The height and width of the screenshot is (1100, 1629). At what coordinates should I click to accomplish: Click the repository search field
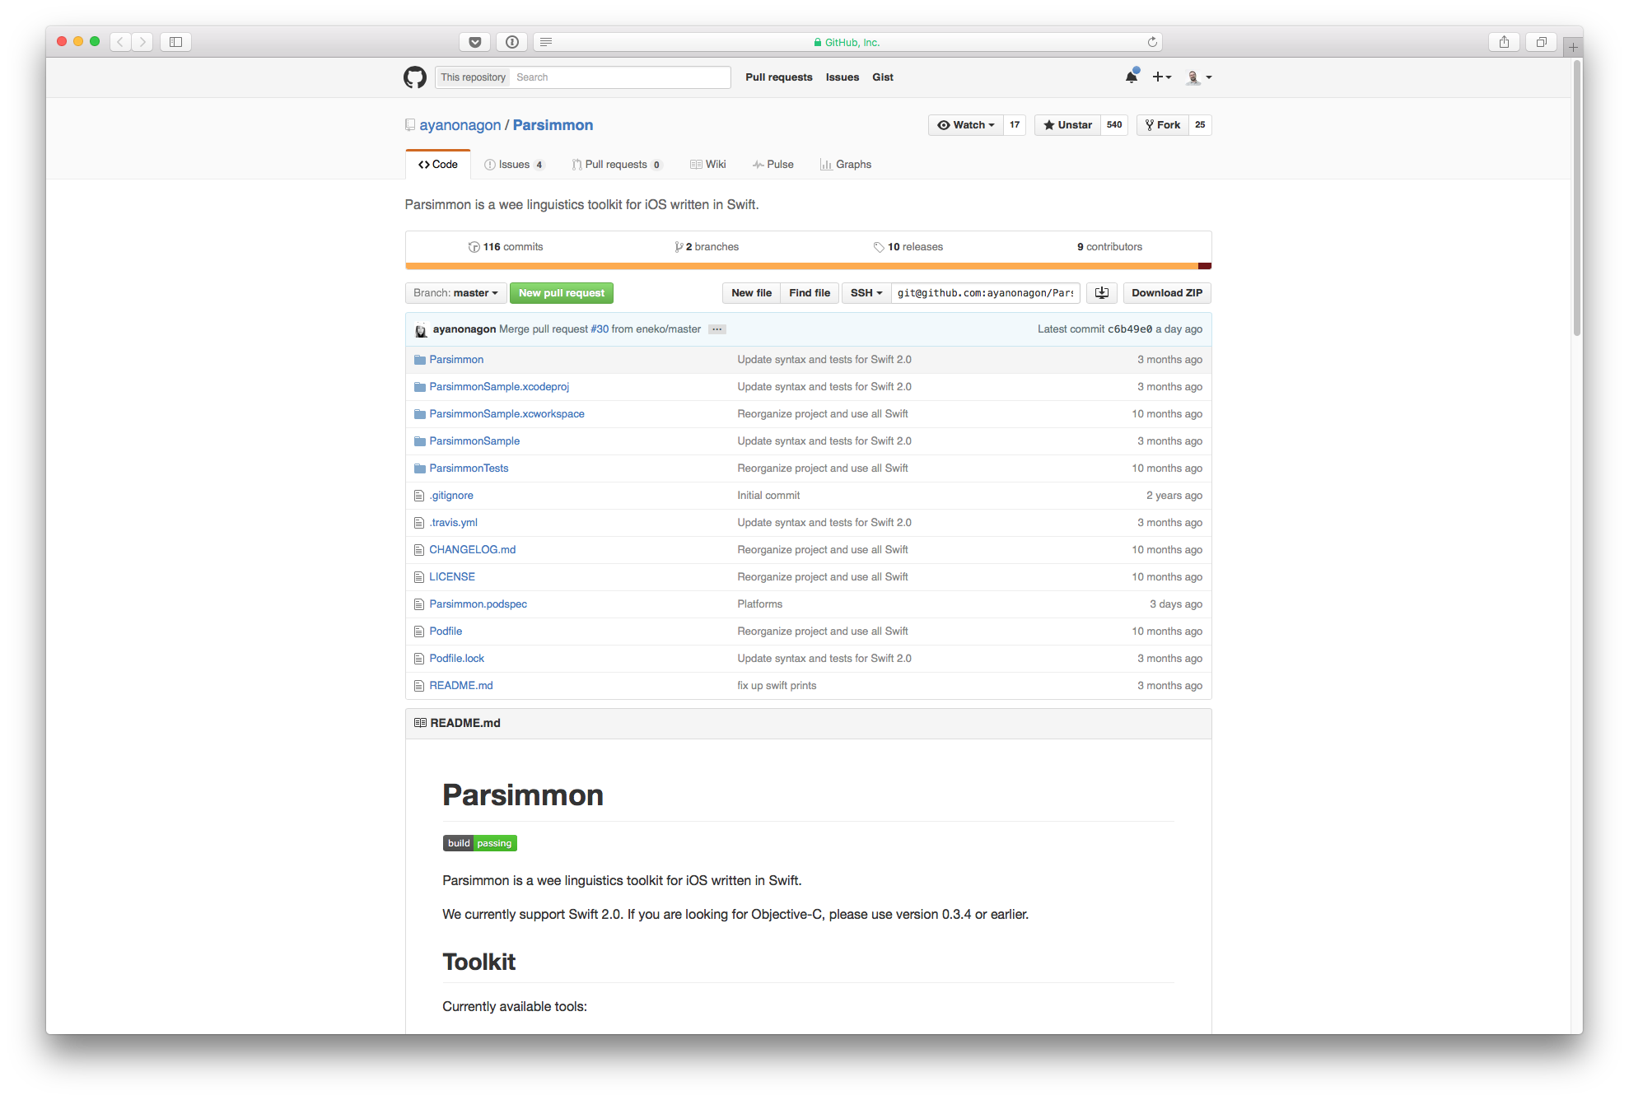(620, 77)
